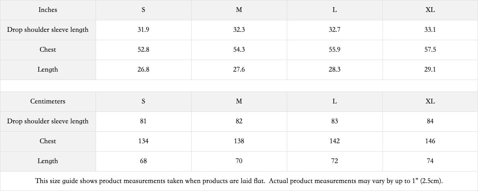The width and height of the screenshot is (478, 191).
Task: Click Drop shoulder sleeve length in Inches table
Action: pos(48,30)
